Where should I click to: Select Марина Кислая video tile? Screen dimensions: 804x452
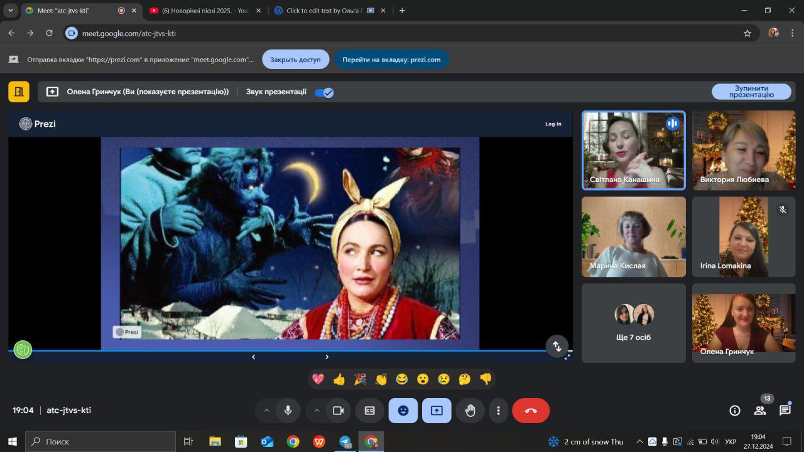click(634, 237)
